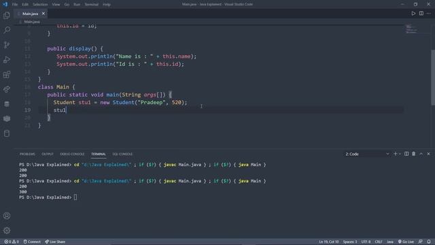Open the Manage gear icon
The image size is (435, 245).
pos(7,230)
